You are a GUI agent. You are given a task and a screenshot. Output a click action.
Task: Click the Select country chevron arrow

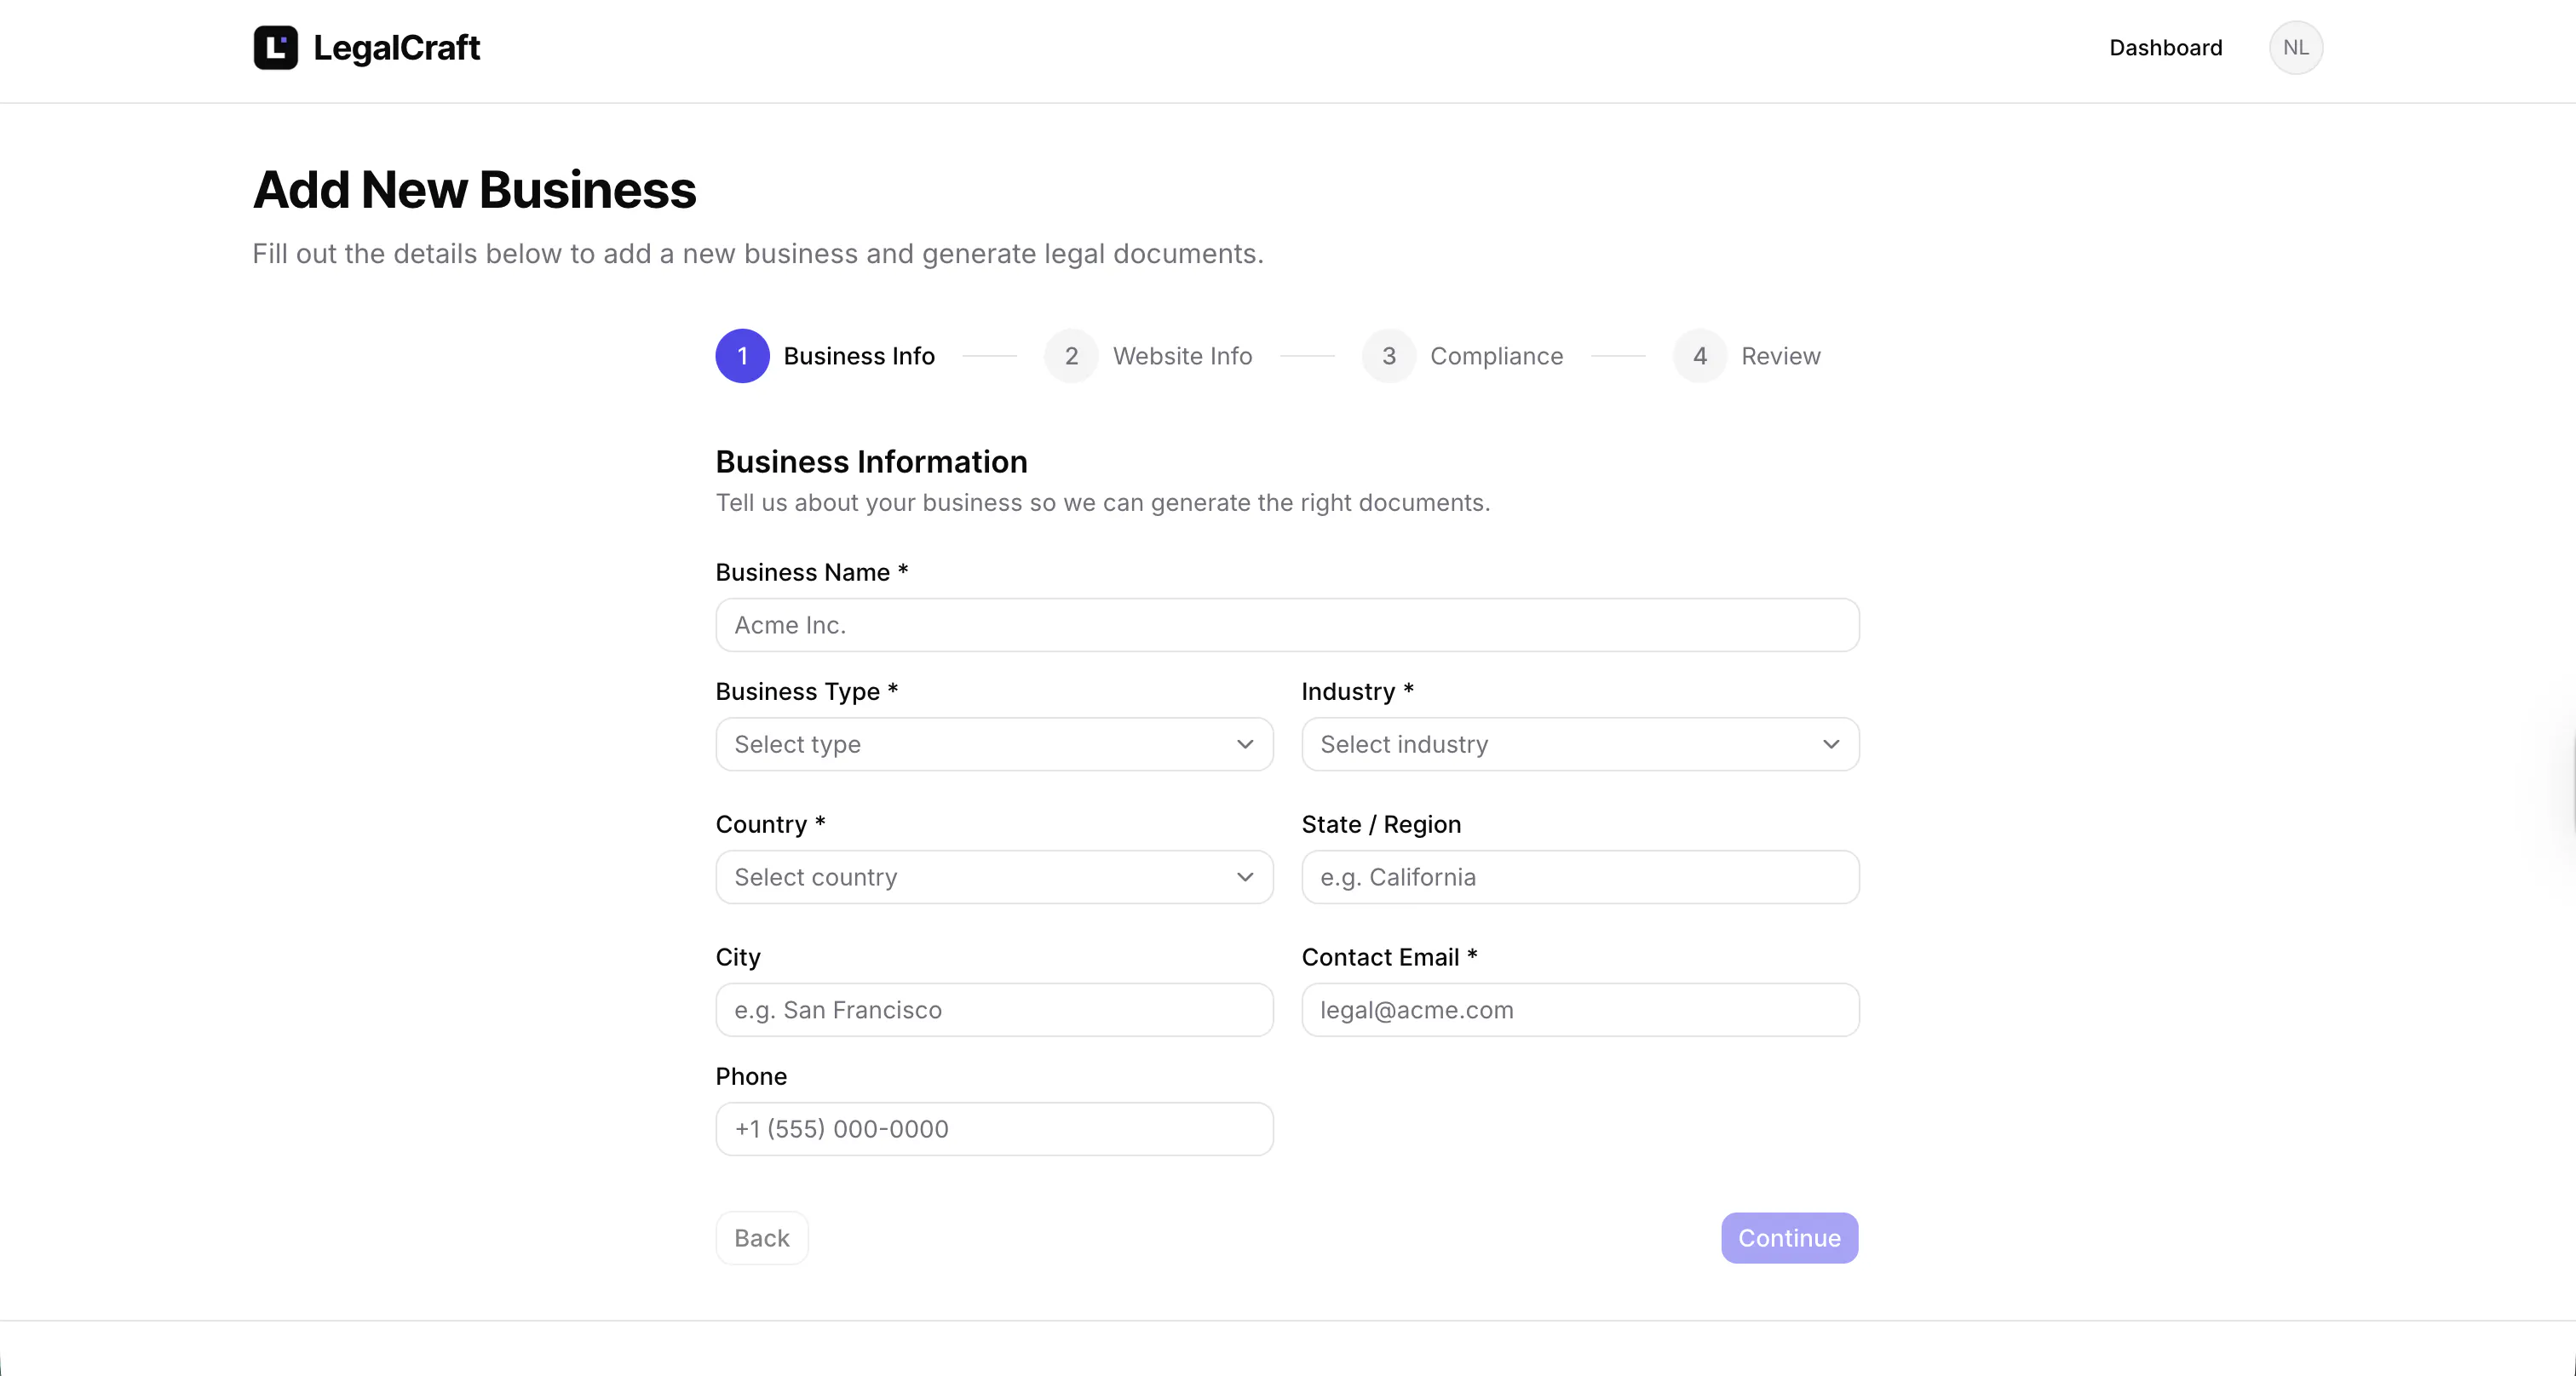click(x=1244, y=877)
